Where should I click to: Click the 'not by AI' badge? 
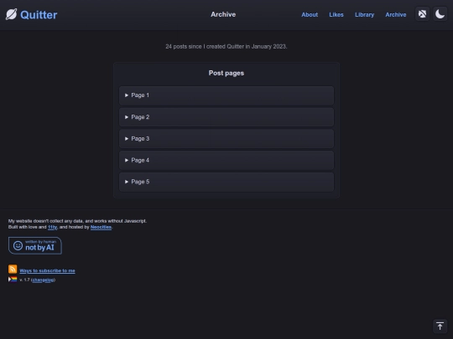pyautogui.click(x=35, y=245)
